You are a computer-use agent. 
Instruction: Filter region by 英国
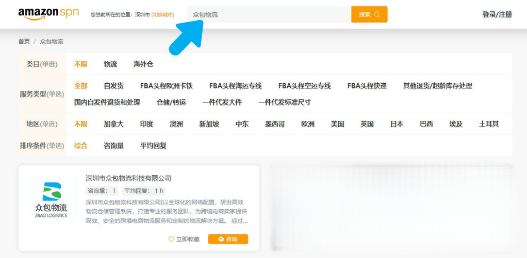367,124
